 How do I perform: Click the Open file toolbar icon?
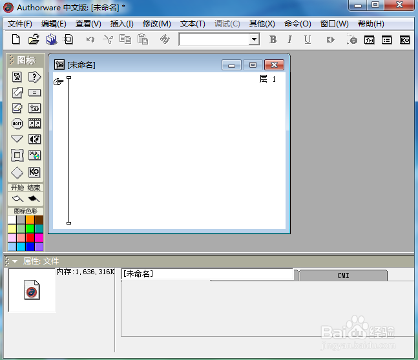point(34,39)
